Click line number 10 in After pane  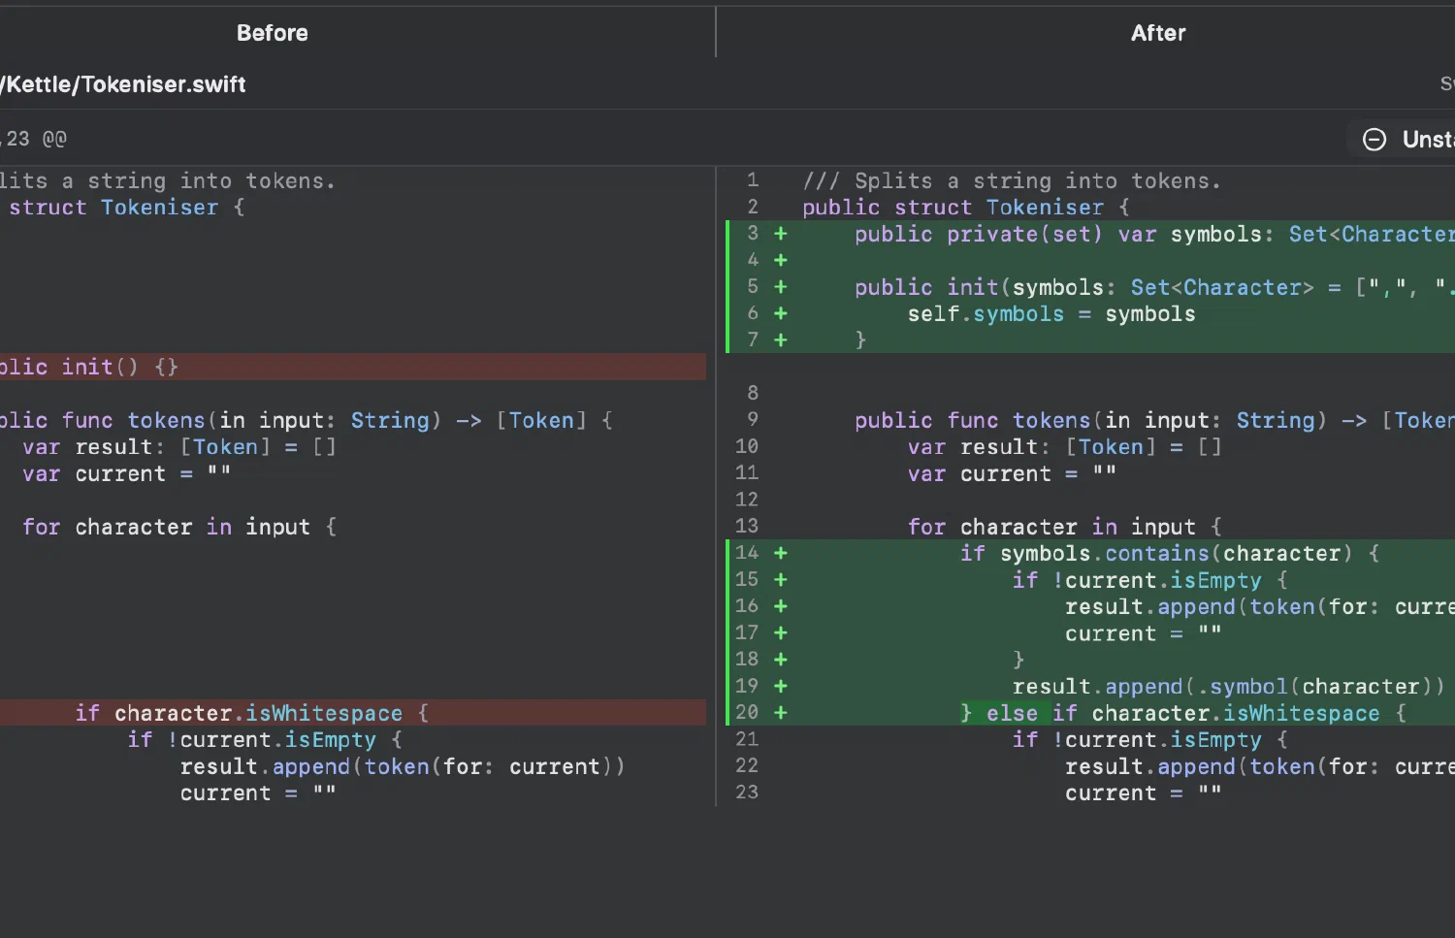(747, 446)
